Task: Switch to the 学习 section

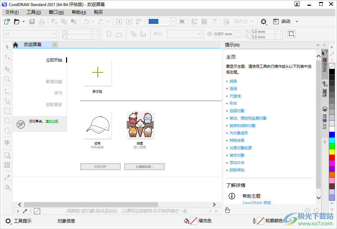Action: [x=58, y=93]
